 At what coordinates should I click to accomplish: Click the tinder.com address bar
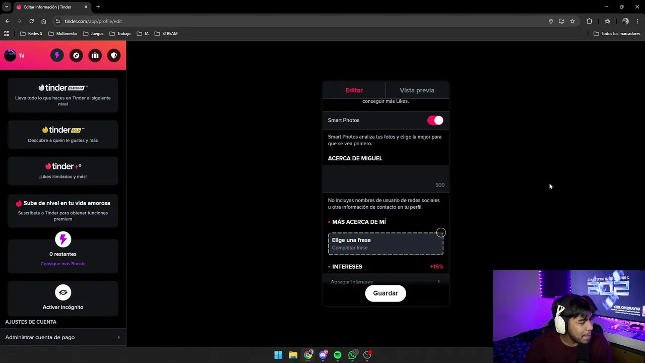[302, 21]
